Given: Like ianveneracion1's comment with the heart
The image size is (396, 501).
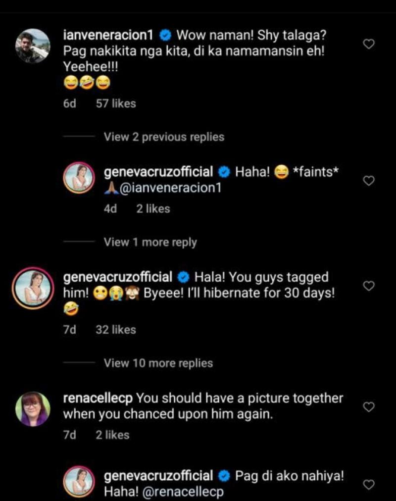Looking at the screenshot, I should [x=368, y=45].
